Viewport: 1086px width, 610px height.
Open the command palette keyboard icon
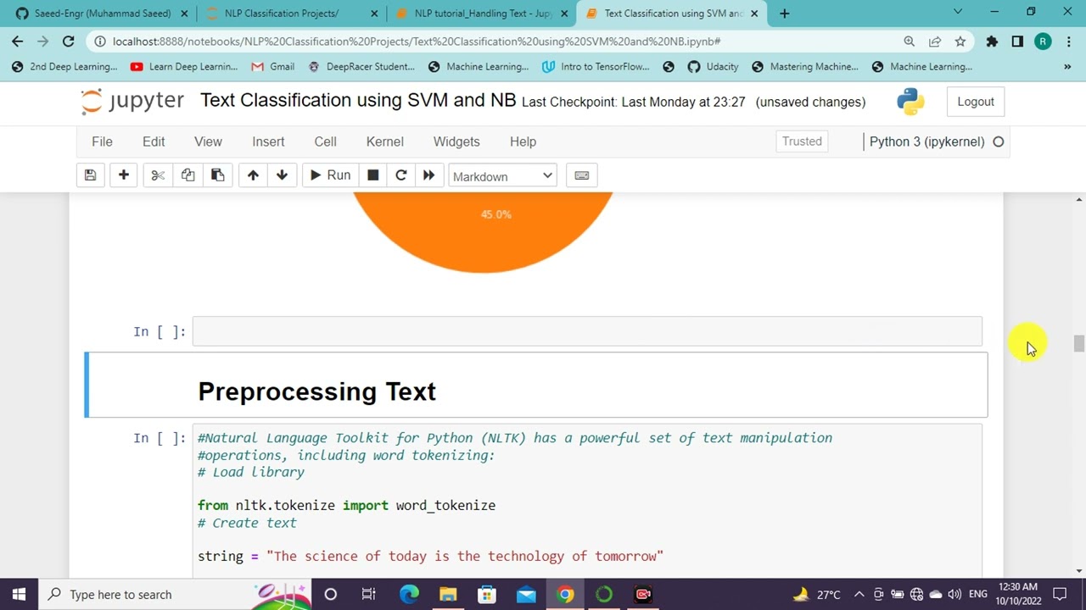[x=582, y=175]
